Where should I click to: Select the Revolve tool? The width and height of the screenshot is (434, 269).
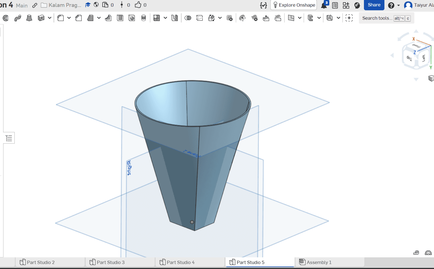tap(6, 18)
